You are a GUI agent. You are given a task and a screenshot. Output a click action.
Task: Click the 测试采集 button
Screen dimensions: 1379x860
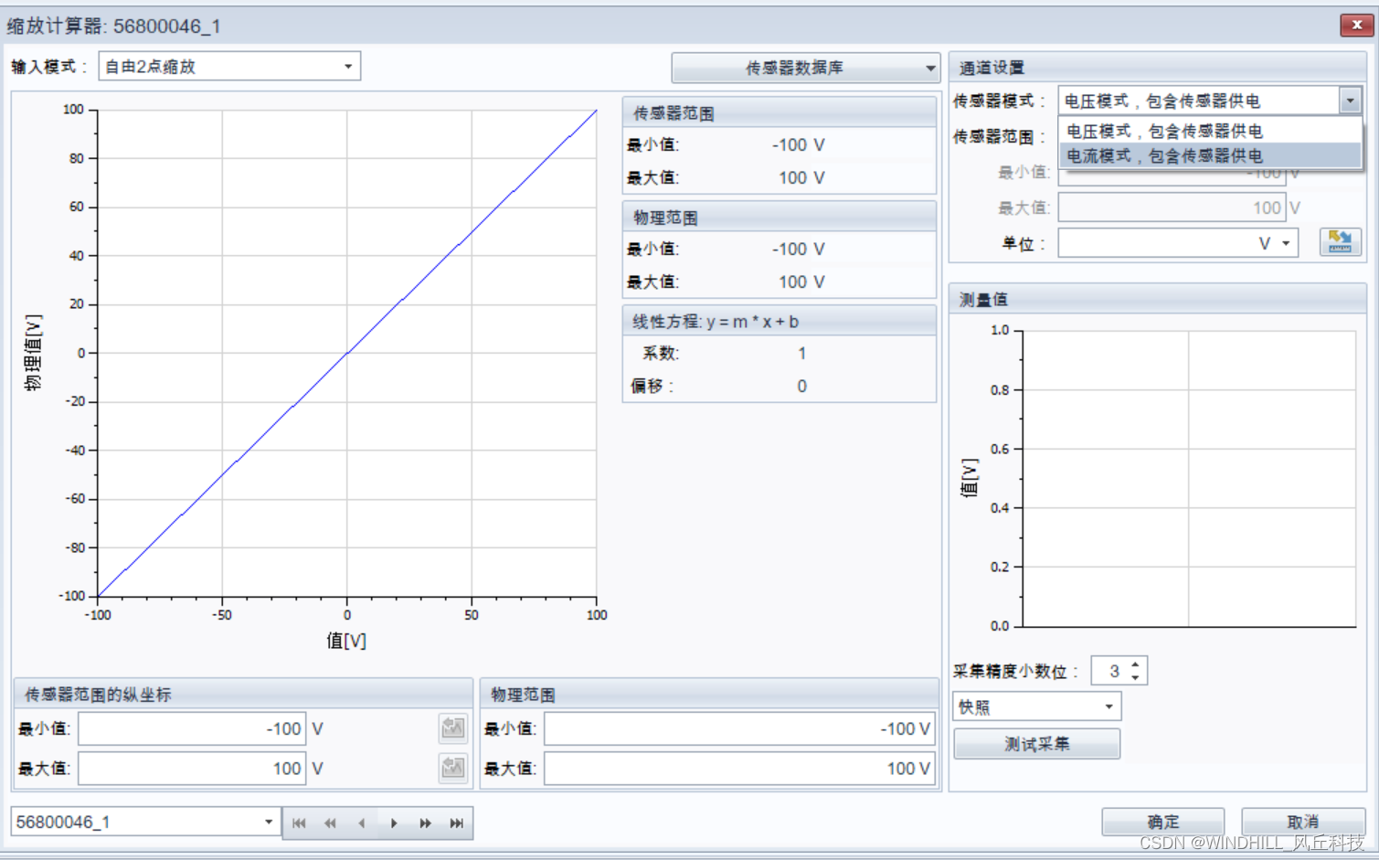1036,744
